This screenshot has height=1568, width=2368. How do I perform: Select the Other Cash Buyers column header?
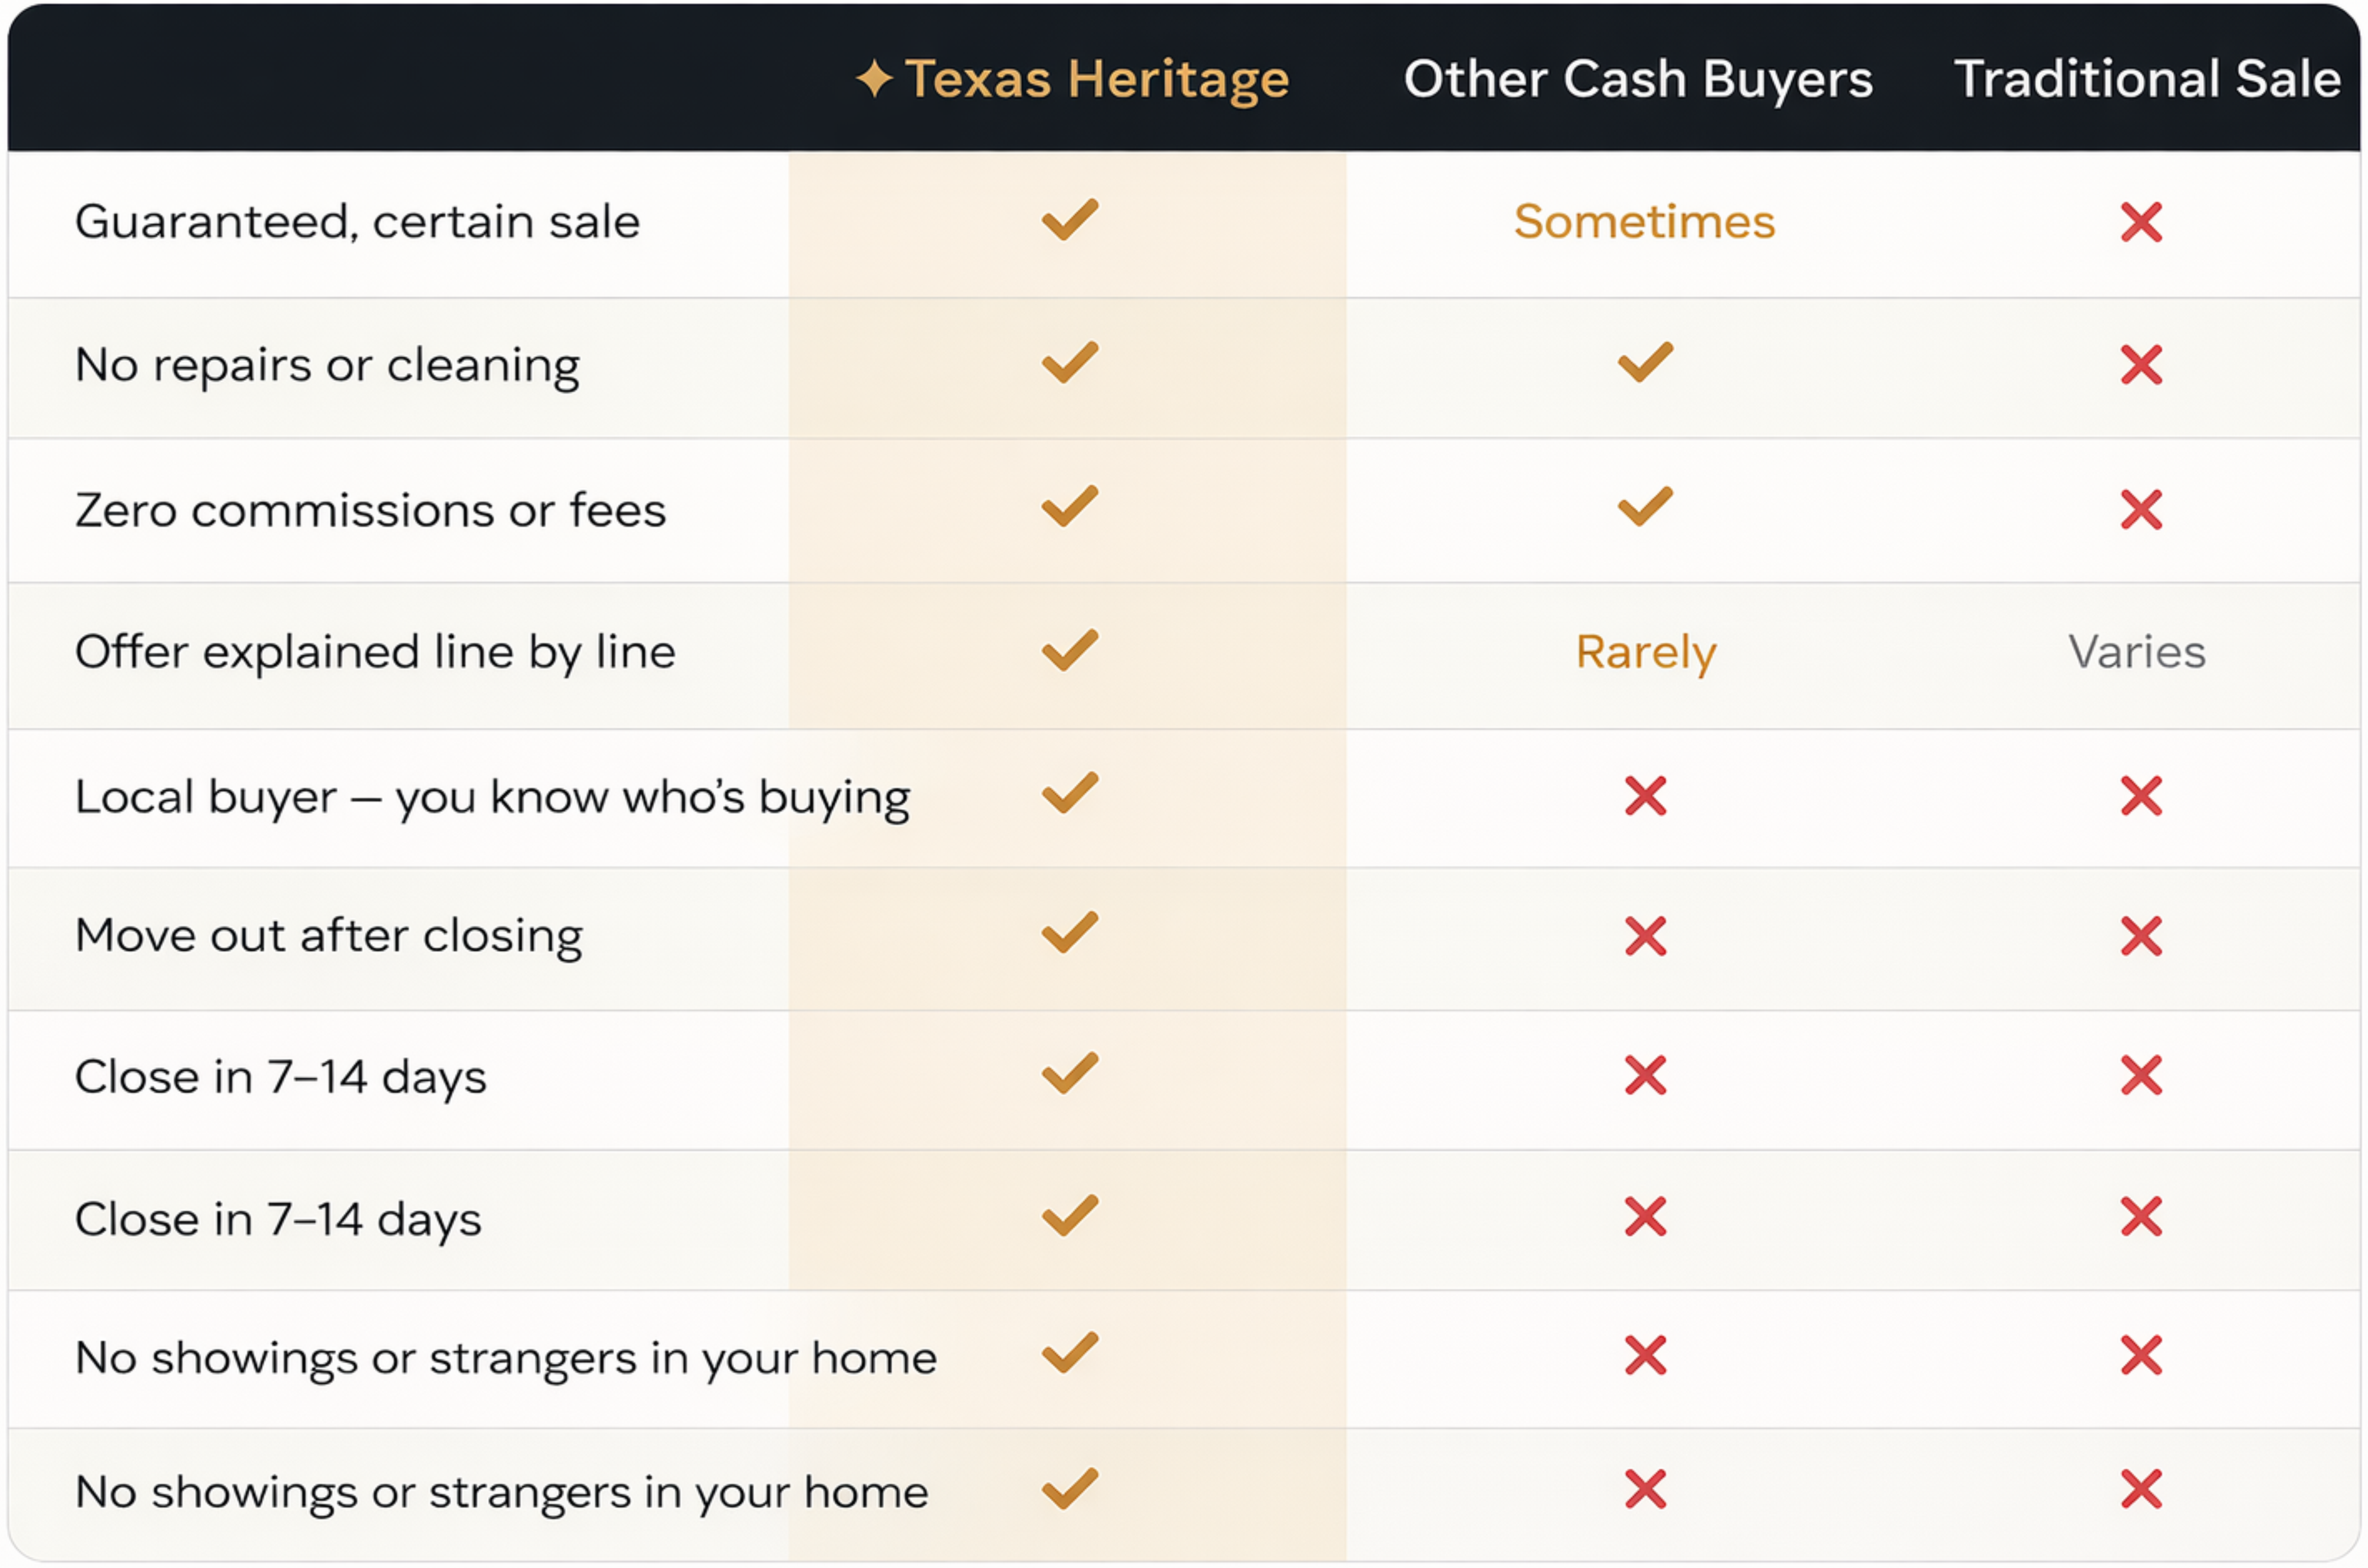coord(1637,79)
